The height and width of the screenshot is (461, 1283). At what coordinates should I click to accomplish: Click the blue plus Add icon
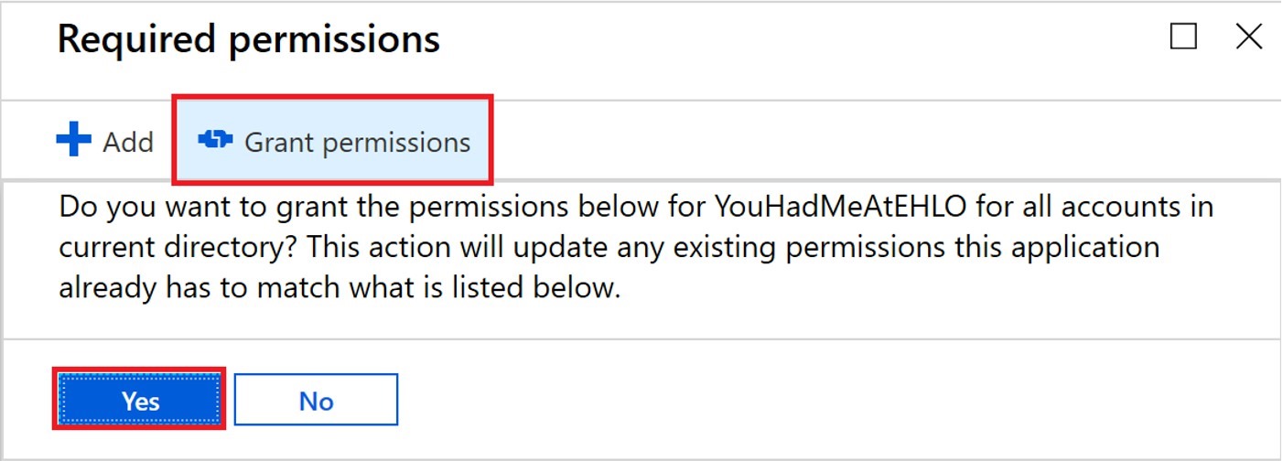click(x=74, y=142)
